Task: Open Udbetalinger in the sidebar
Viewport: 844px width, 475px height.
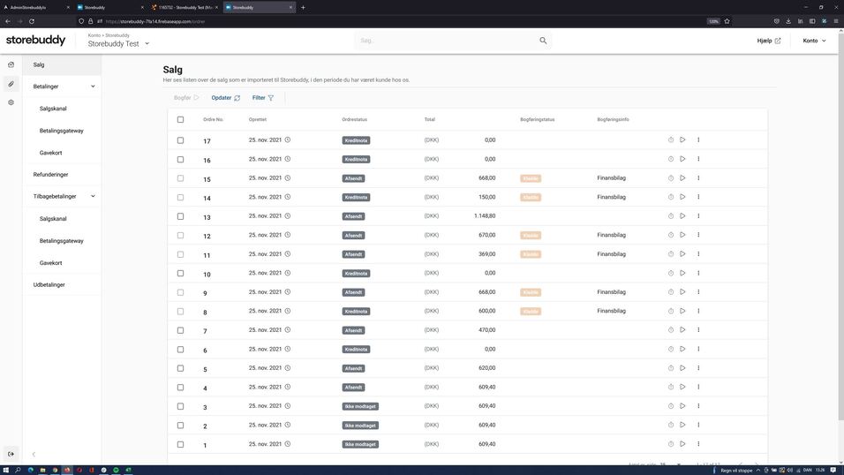Action: click(49, 284)
